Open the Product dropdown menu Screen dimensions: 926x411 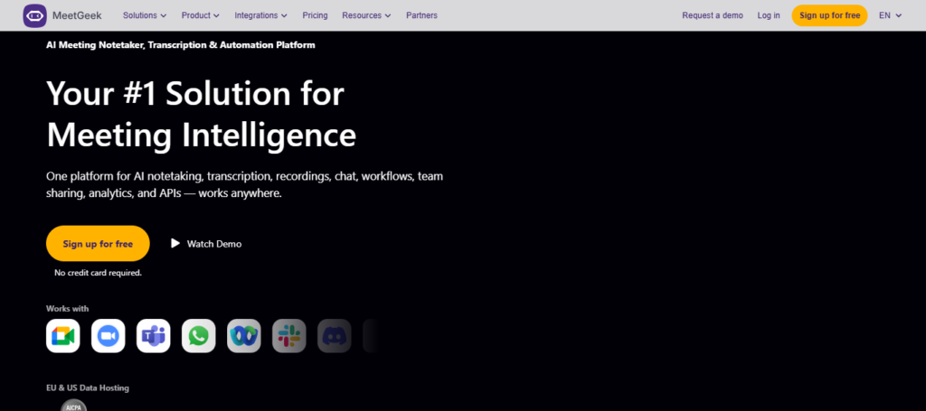click(x=201, y=15)
